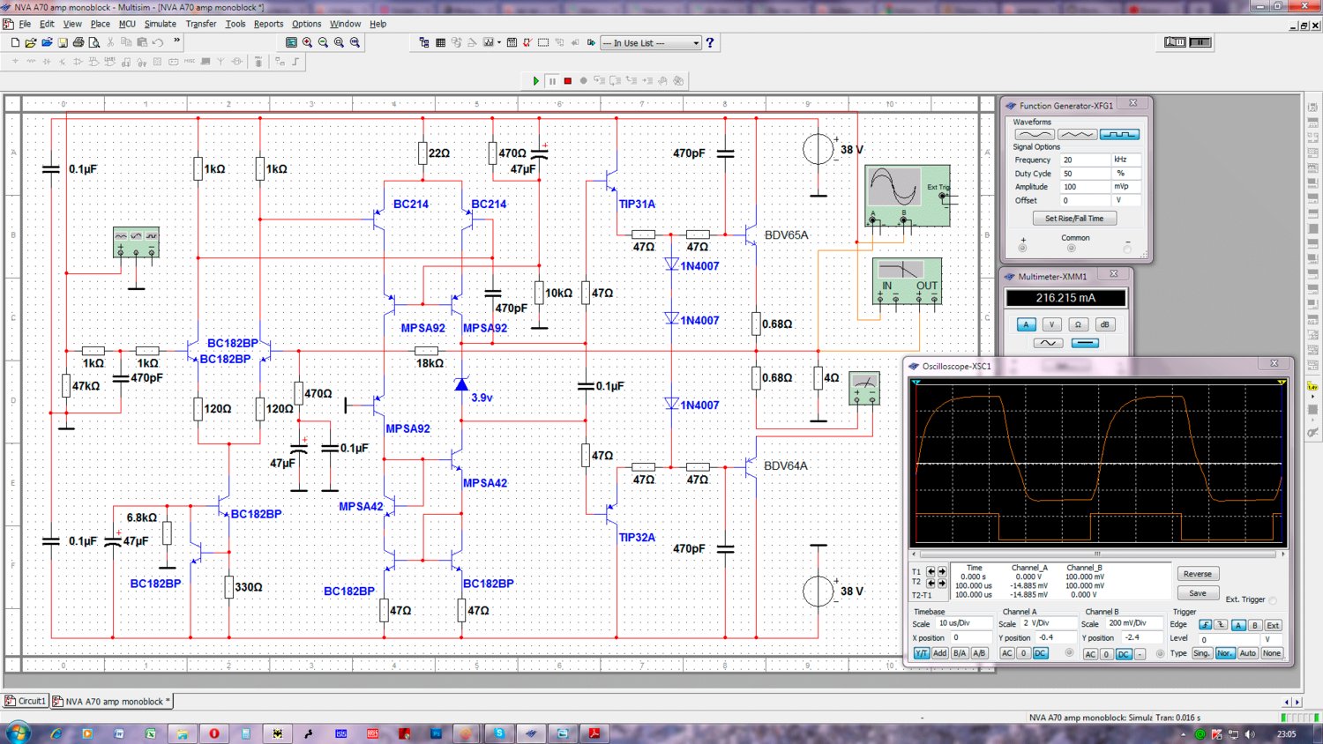Switch Multimeter to AC signal mode

(x=1048, y=343)
